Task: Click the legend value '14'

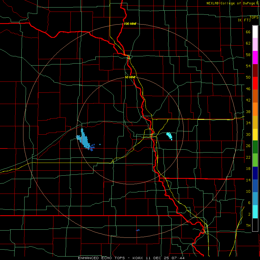Action: point(248,180)
